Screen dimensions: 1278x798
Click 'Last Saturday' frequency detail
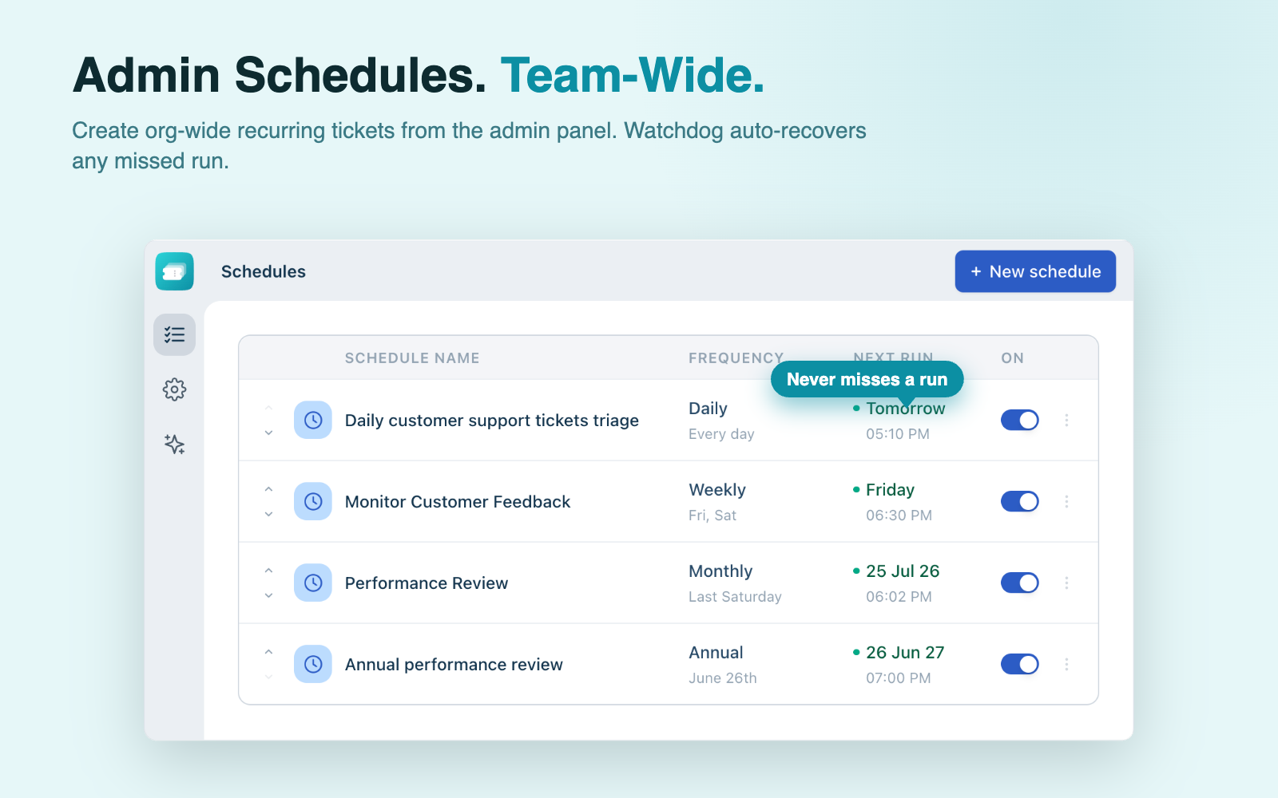click(735, 597)
